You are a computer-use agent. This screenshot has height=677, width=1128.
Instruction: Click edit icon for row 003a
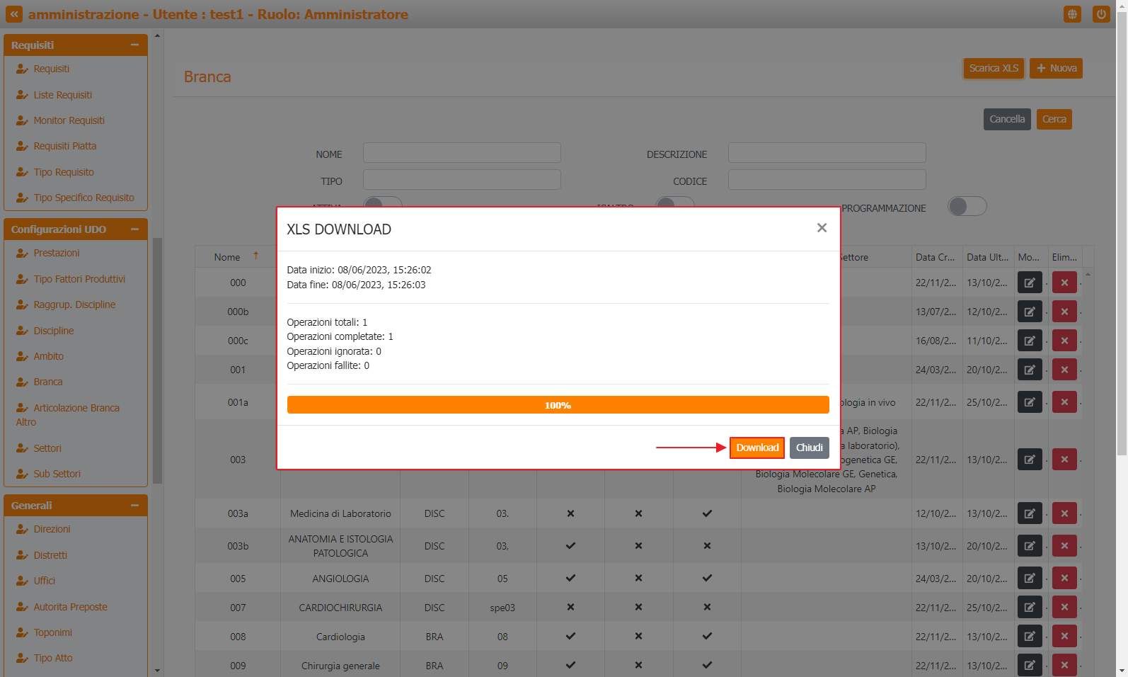pyautogui.click(x=1030, y=513)
